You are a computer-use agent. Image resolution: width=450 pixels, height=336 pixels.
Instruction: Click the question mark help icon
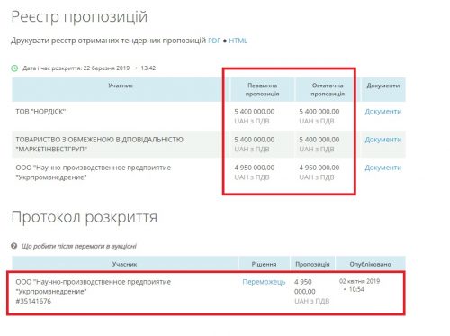pyautogui.click(x=14, y=246)
